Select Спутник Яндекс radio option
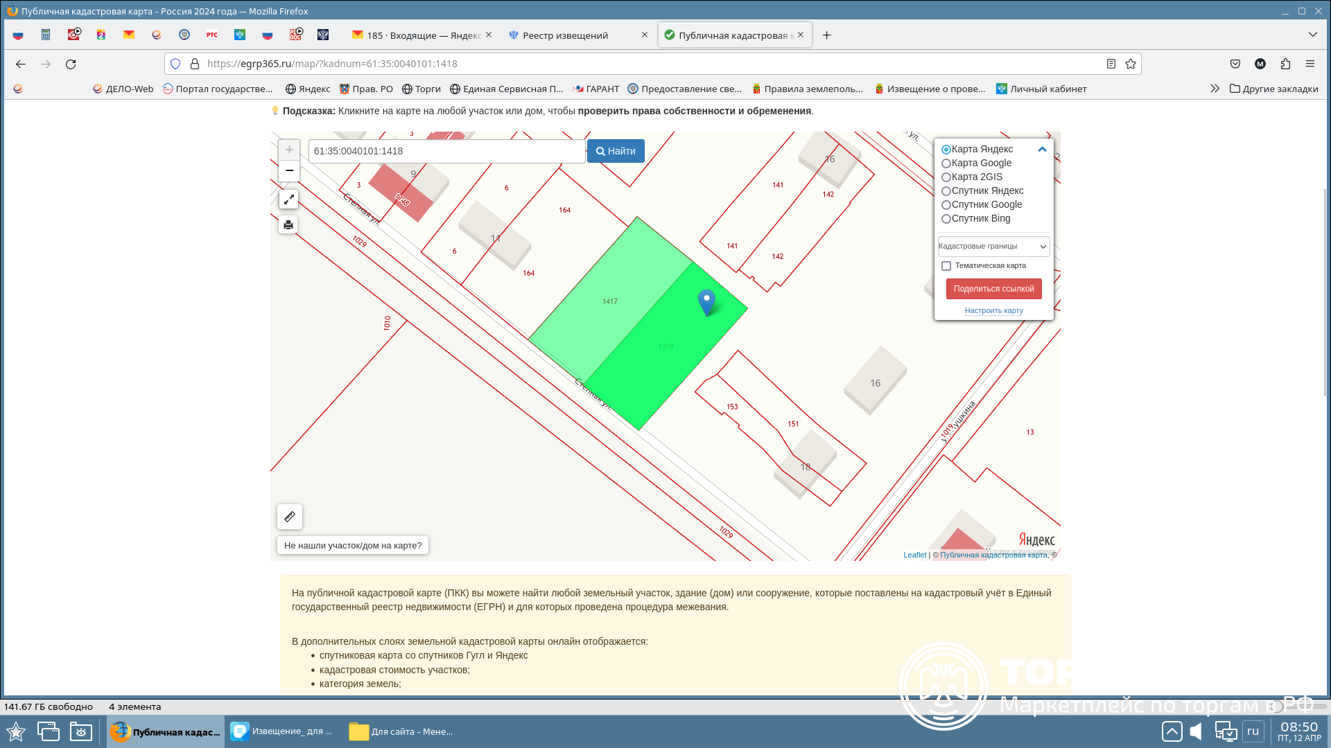Screen dimensions: 1331x748 946,191
